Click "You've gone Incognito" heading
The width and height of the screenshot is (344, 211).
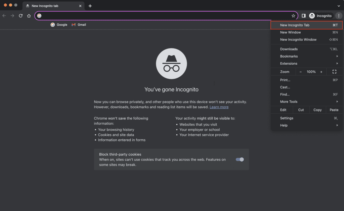171,89
